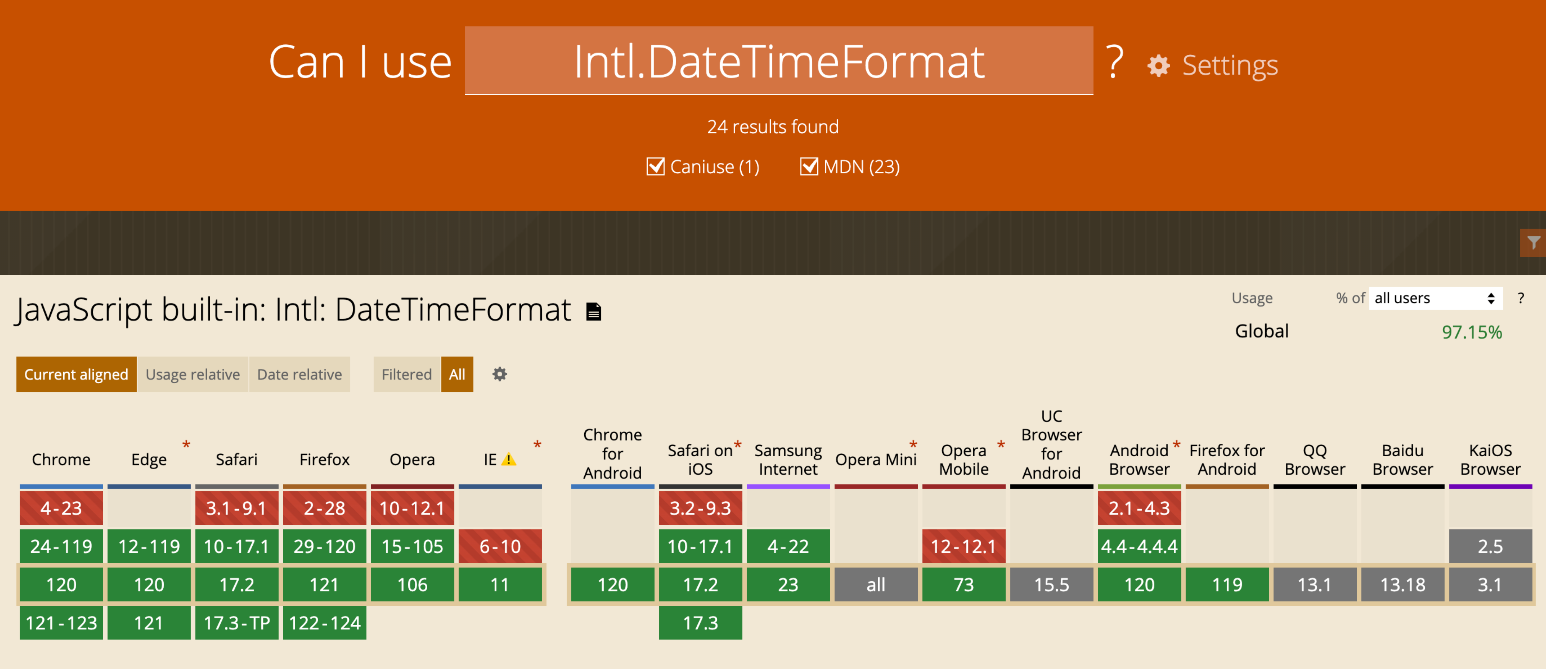Select Opera Mobile 12-12.1 cell
The width and height of the screenshot is (1546, 669).
click(964, 546)
